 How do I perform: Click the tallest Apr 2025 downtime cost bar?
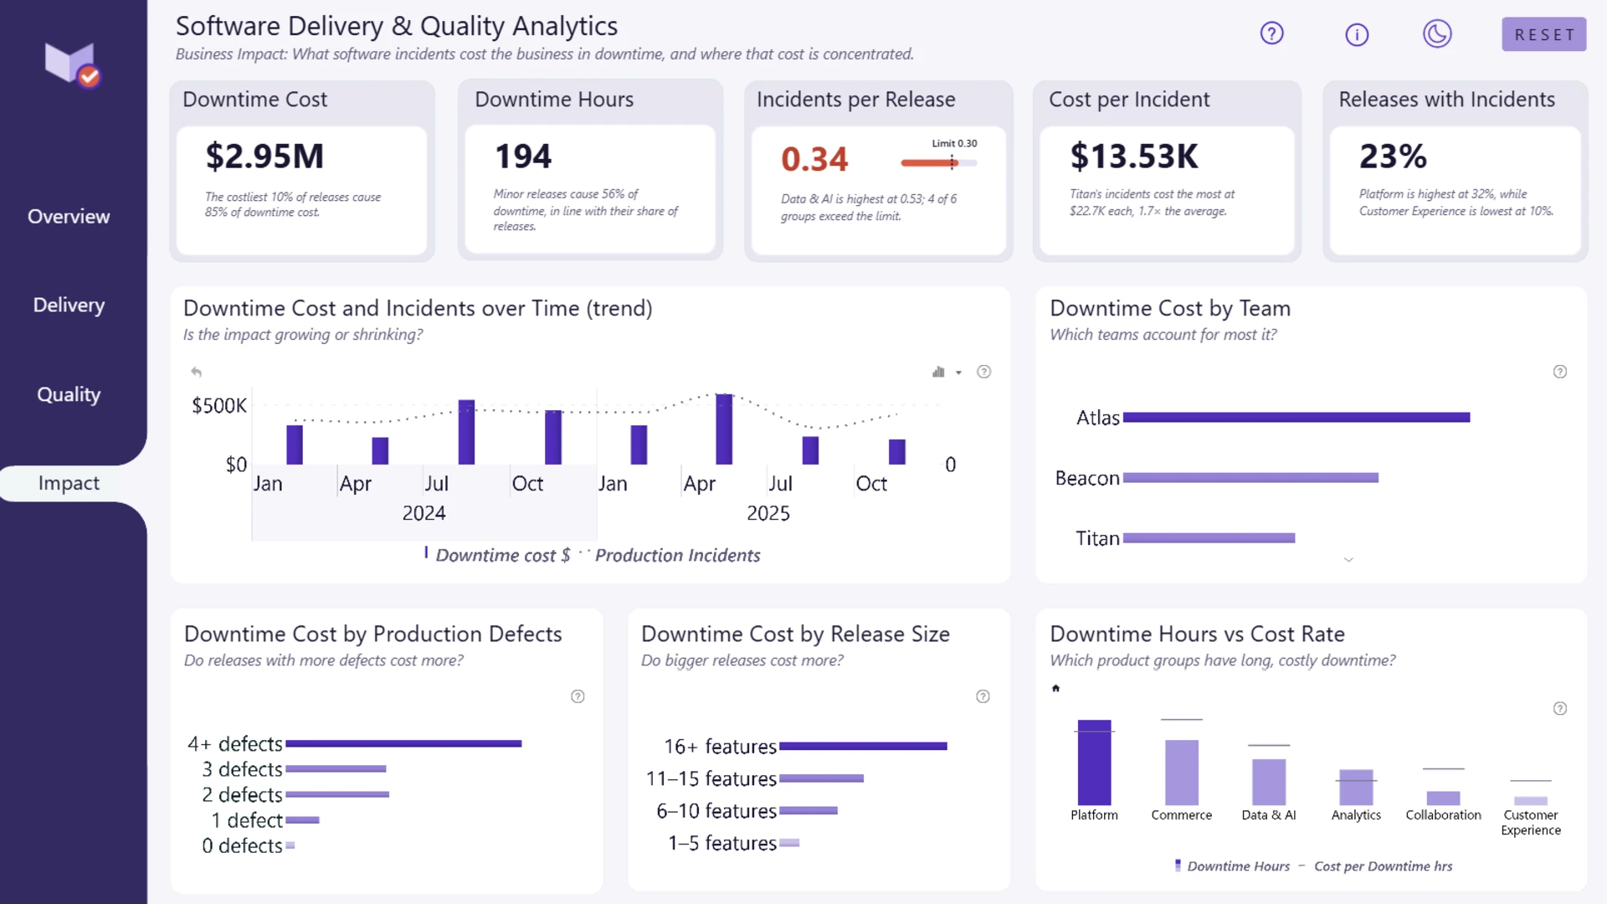[724, 429]
